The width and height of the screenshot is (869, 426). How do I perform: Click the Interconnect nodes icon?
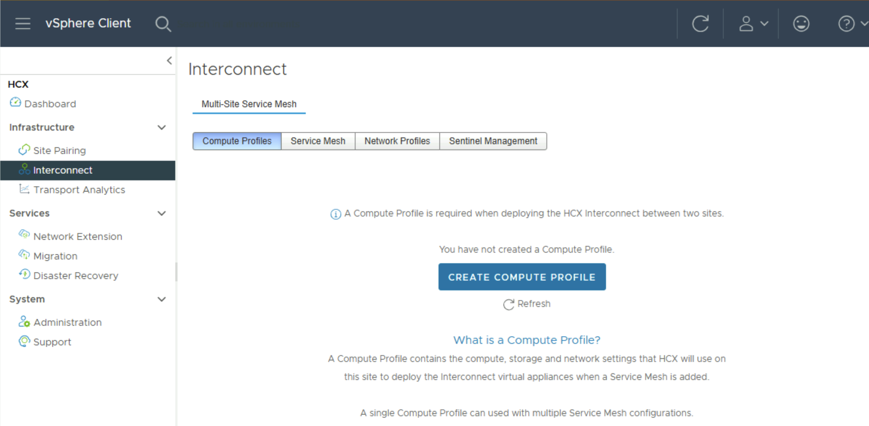point(24,169)
